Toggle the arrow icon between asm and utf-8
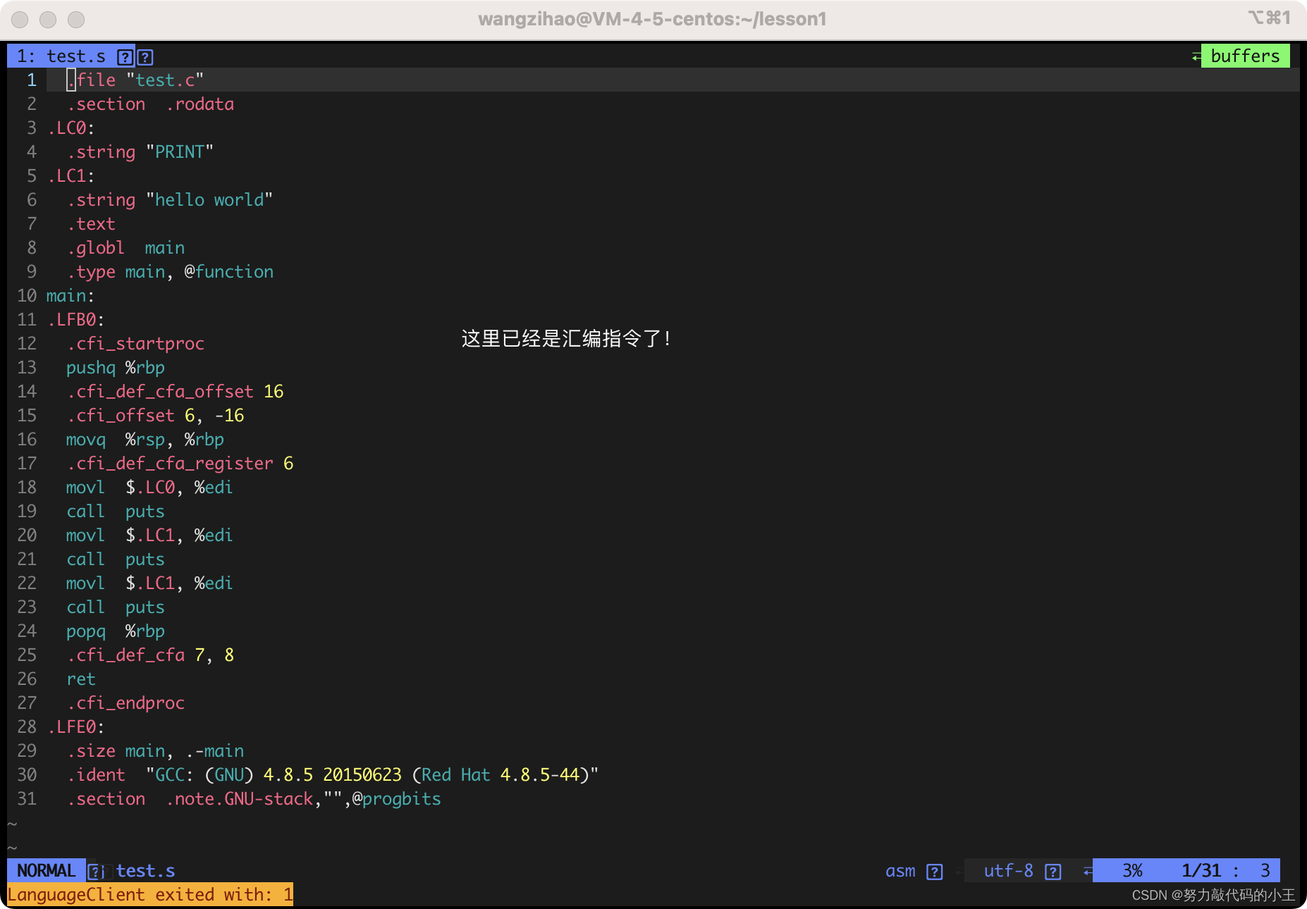Screen dimensions: 1307x909 [x=959, y=872]
